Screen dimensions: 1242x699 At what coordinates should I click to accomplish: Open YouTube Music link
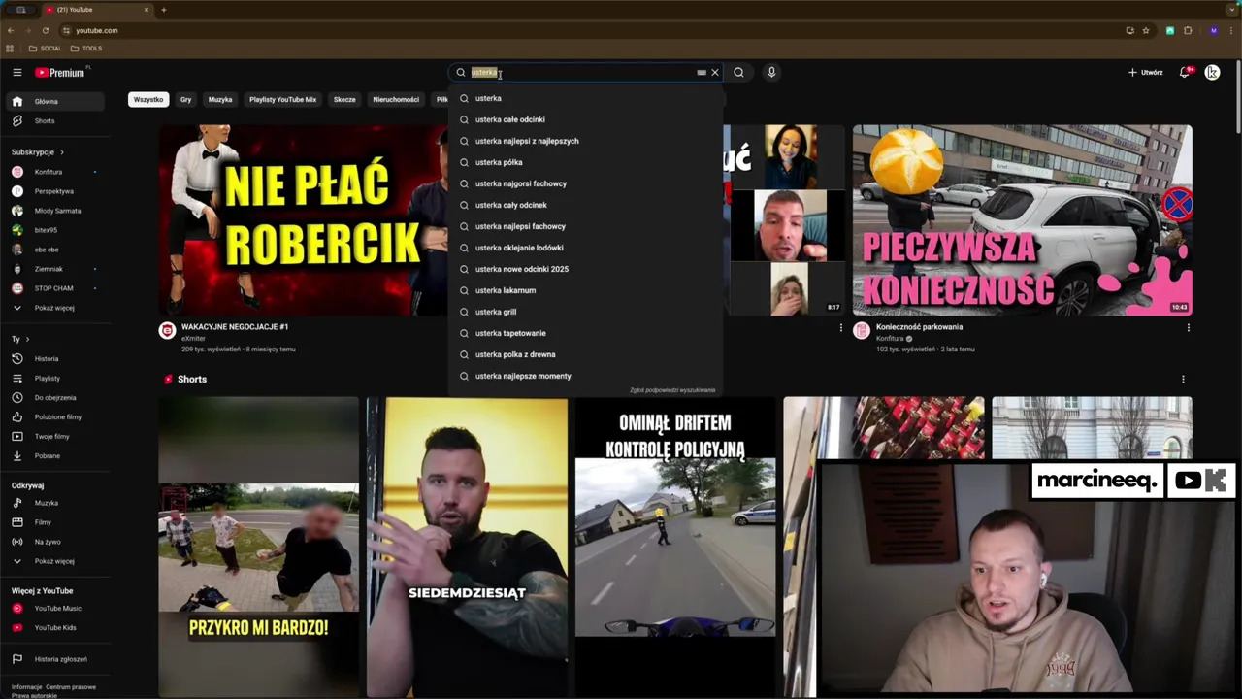point(57,608)
